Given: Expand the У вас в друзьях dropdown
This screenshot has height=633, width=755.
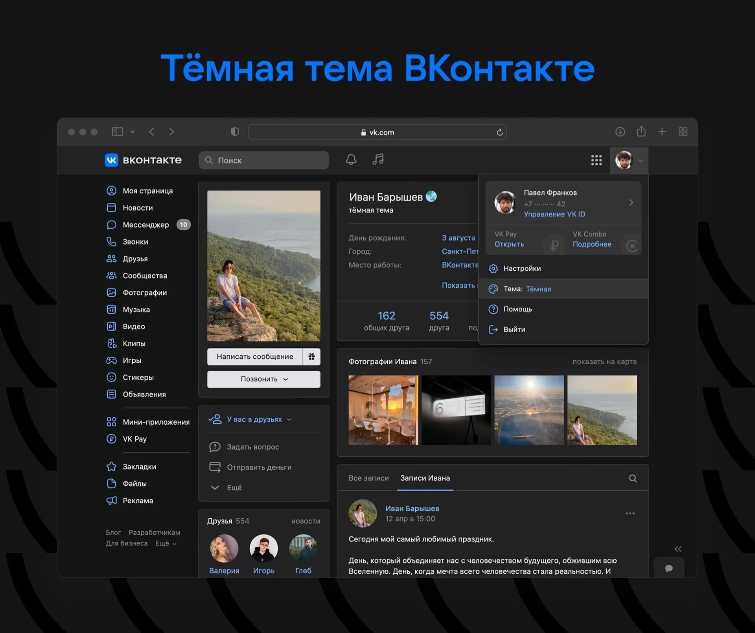Looking at the screenshot, I should [x=254, y=419].
